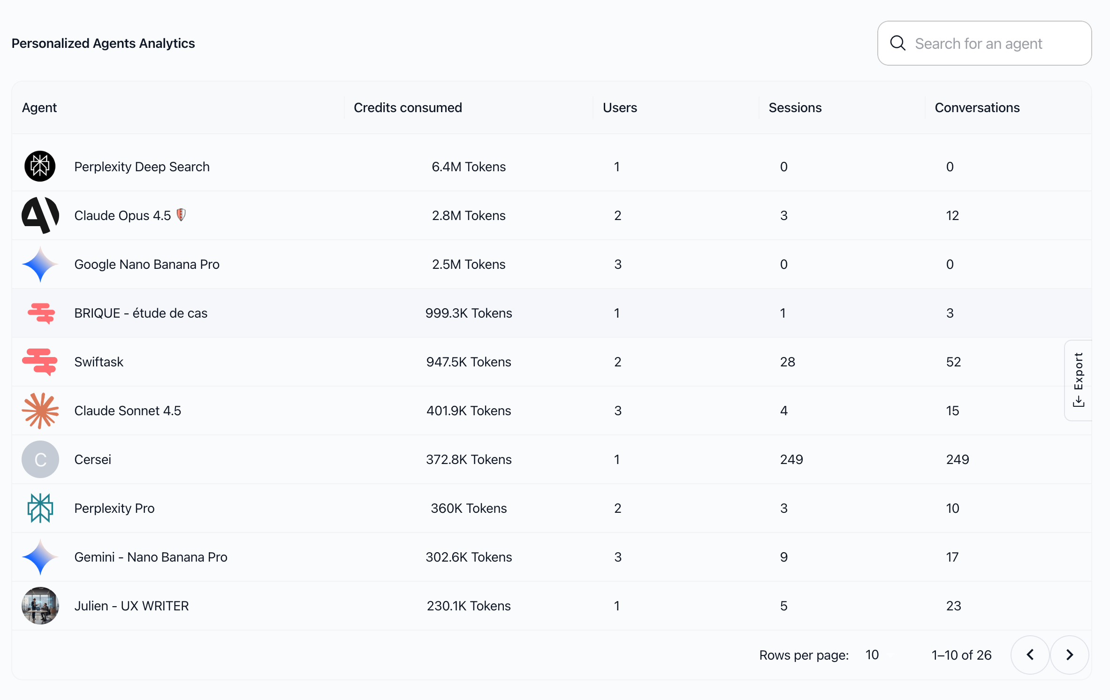Viewport: 1110px width, 700px height.
Task: Click the 2.8M Tokens credits value
Action: (x=469, y=215)
